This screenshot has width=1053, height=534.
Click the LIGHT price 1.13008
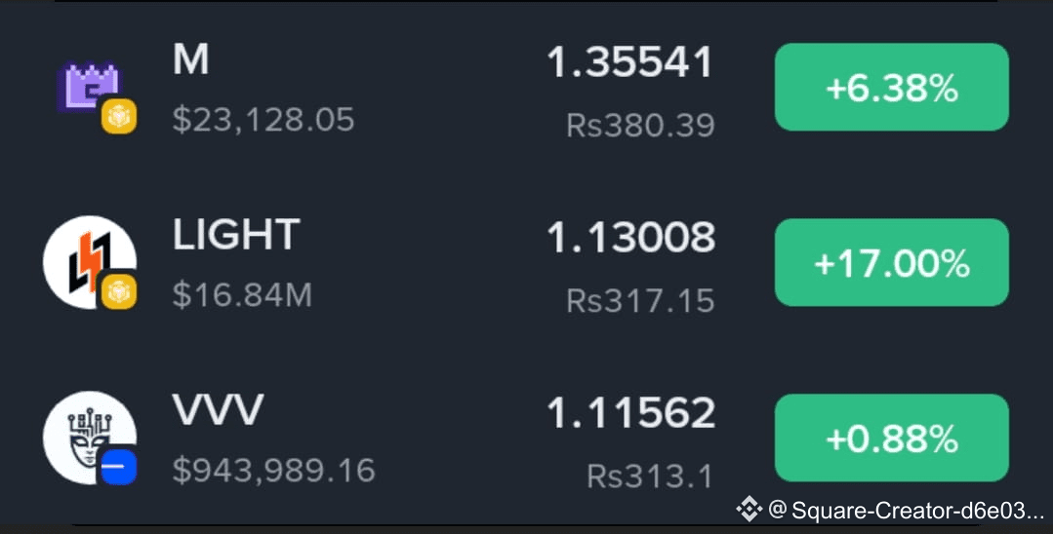pos(629,238)
